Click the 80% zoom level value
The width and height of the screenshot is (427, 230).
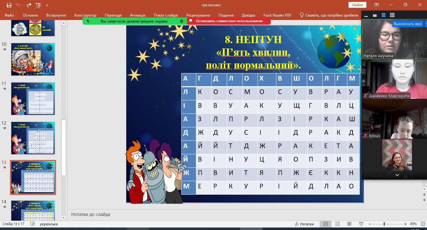414,224
